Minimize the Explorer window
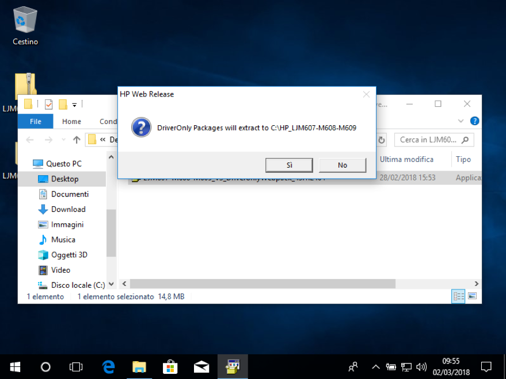 pyautogui.click(x=409, y=104)
